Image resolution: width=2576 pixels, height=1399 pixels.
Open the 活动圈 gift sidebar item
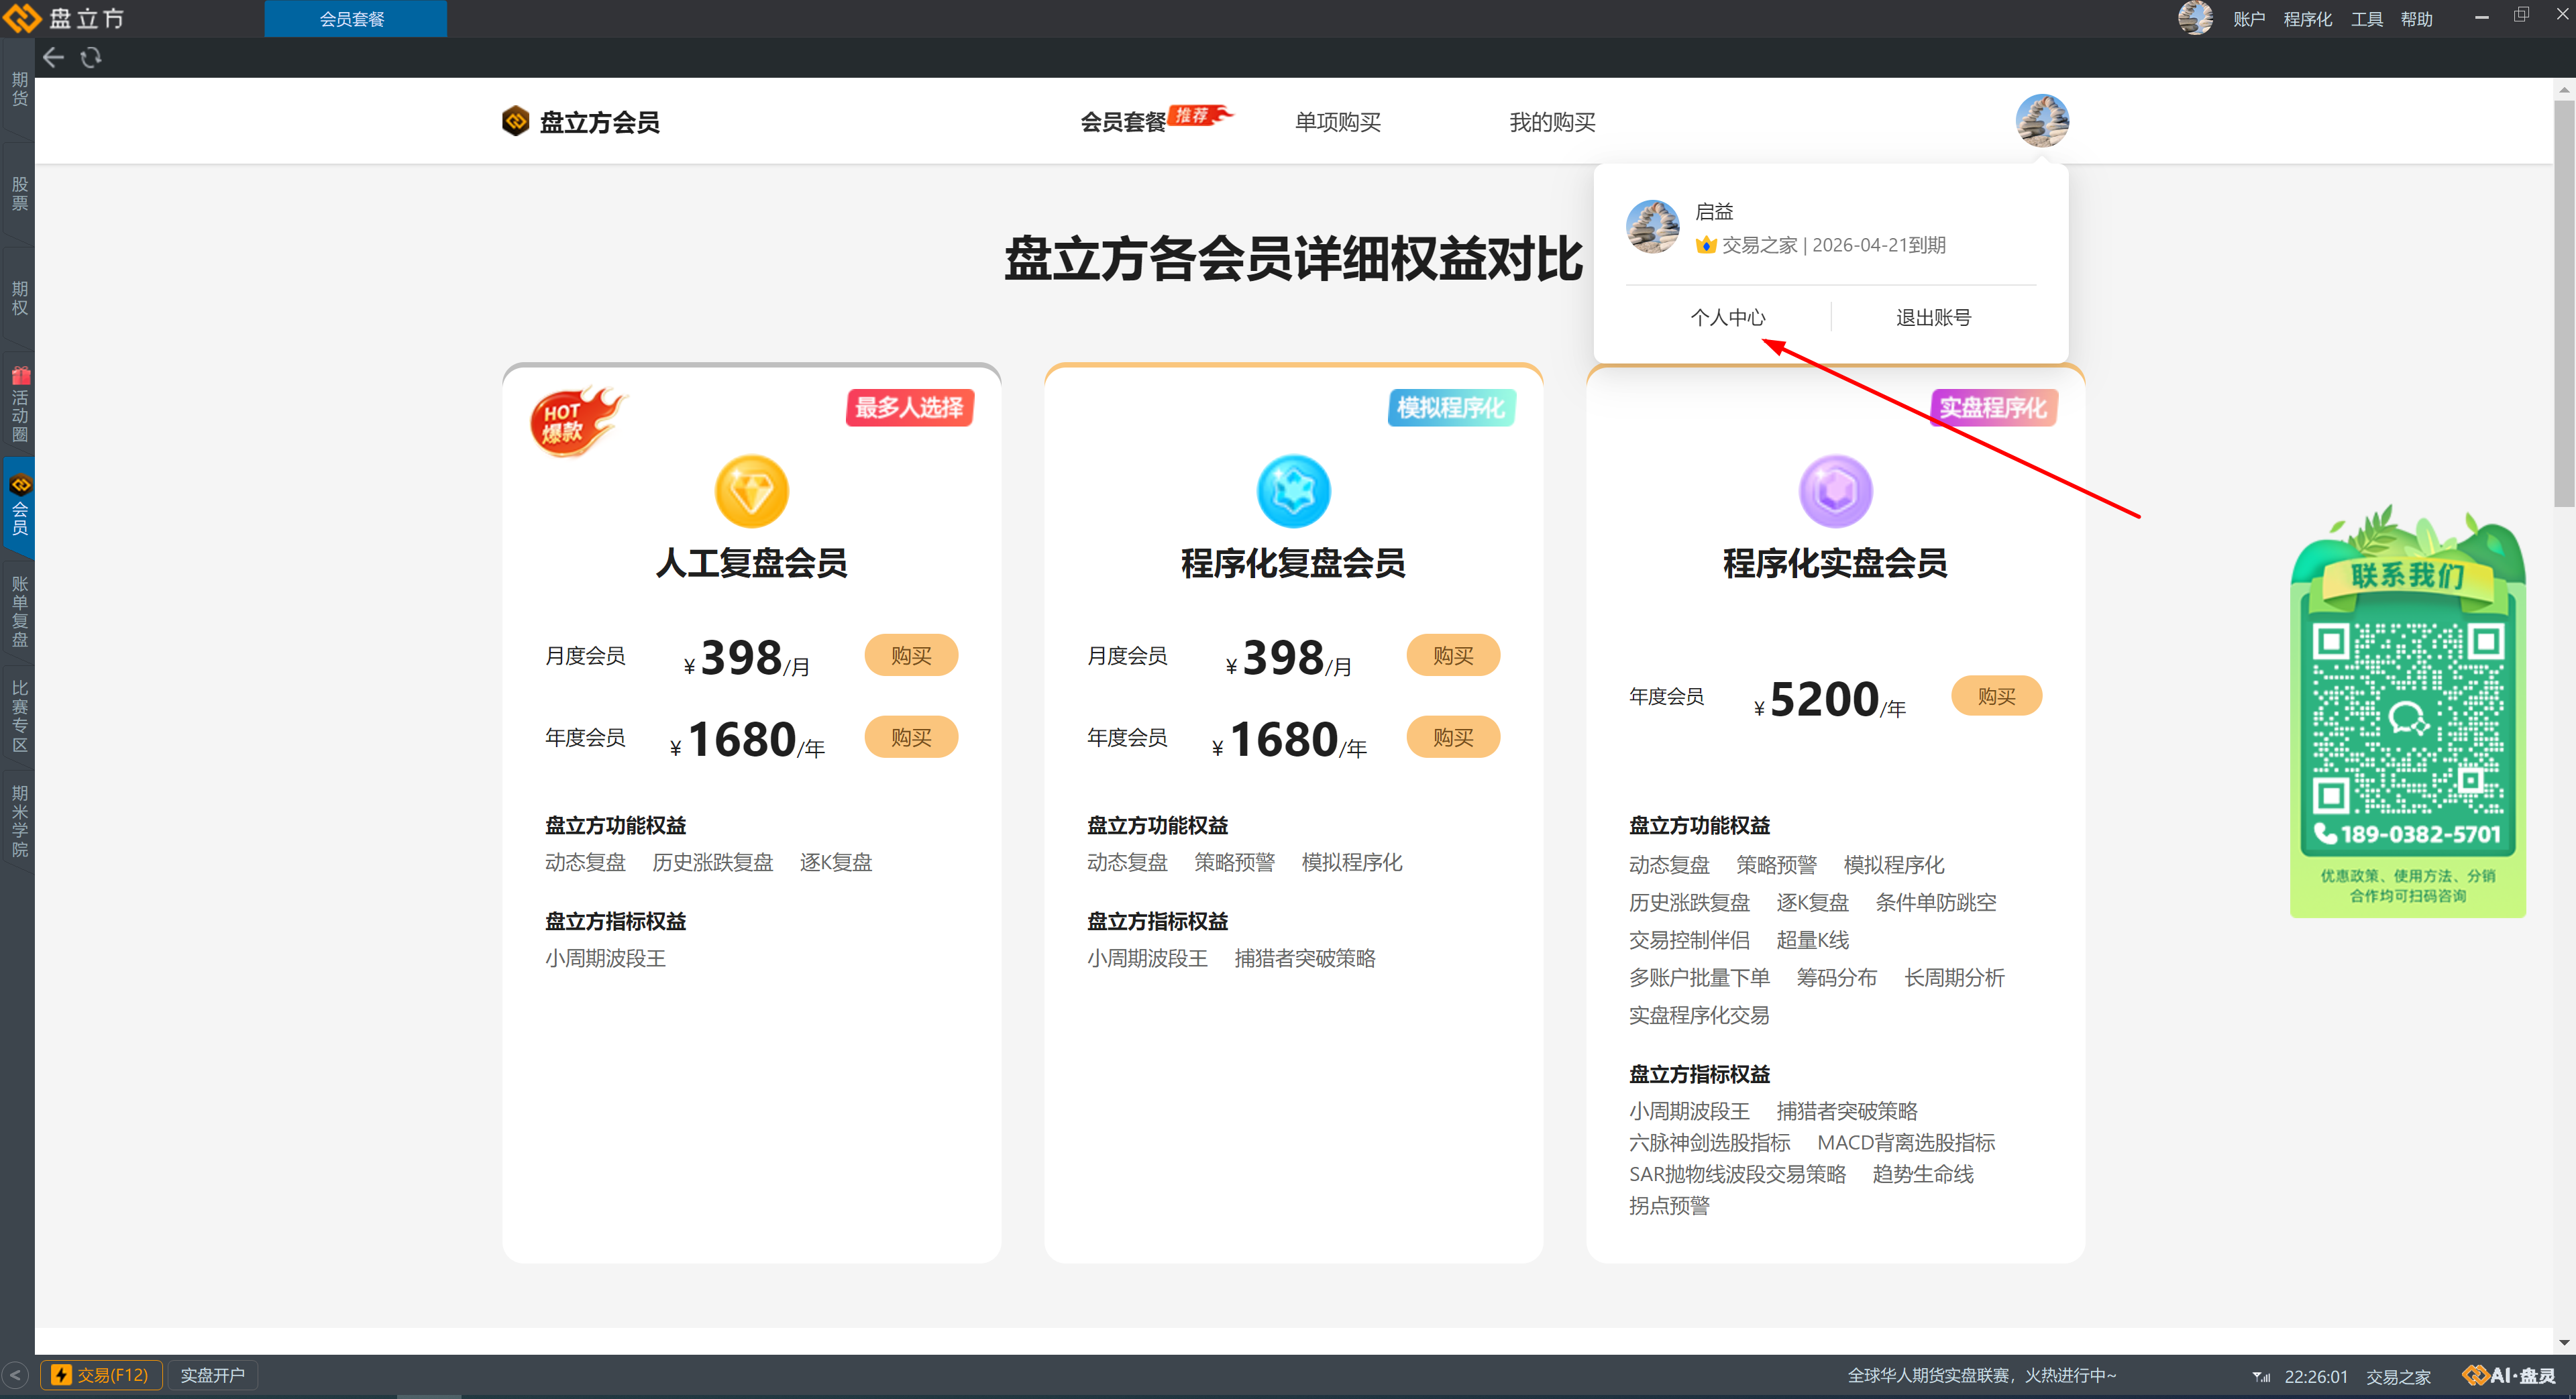pos(19,404)
